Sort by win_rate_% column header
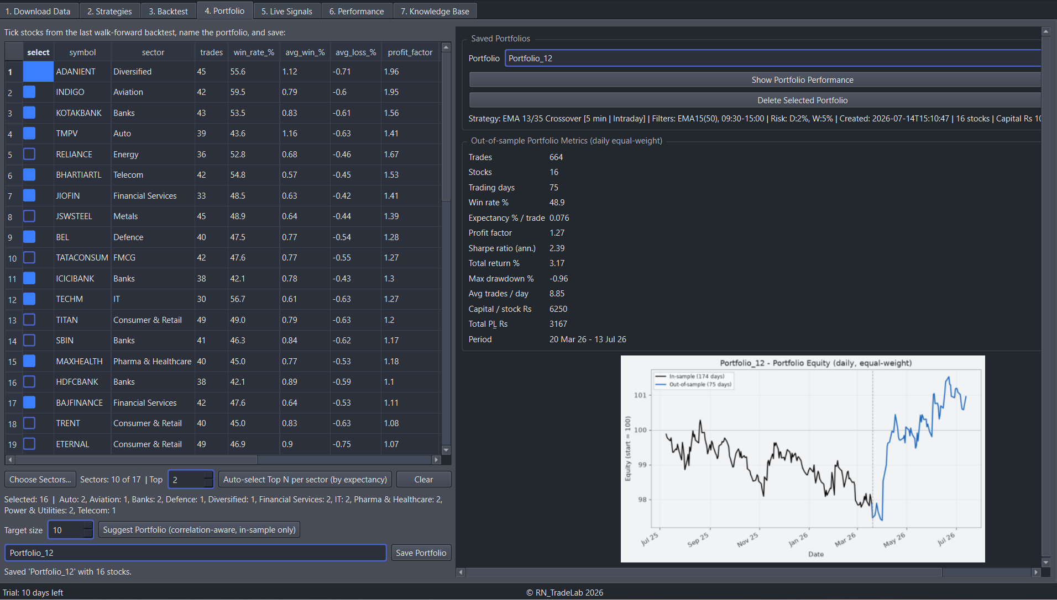 [x=254, y=52]
